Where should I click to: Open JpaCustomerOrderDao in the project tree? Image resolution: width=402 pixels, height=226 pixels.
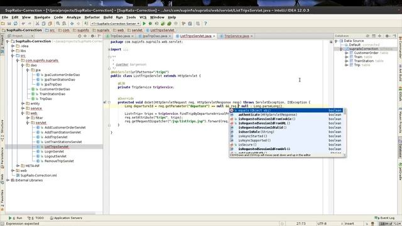62,75
